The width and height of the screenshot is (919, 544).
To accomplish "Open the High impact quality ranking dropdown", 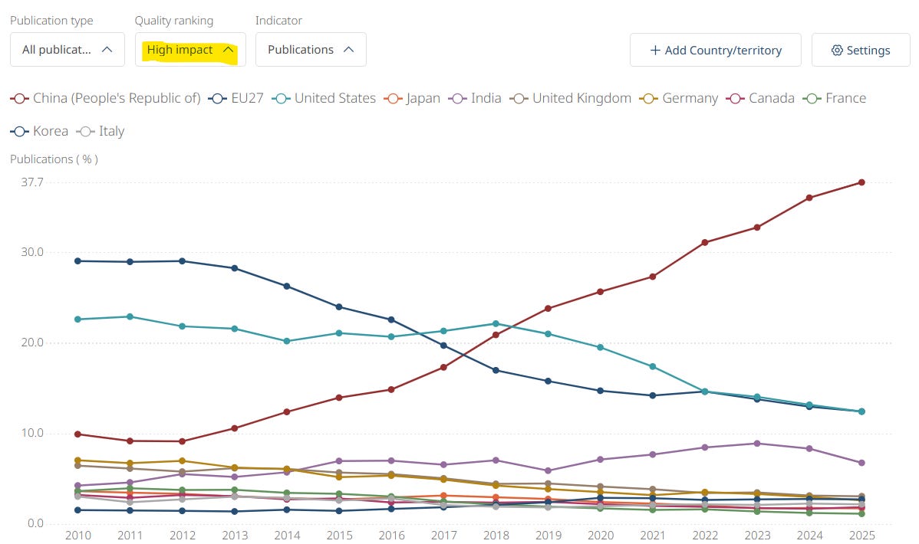I will point(190,50).
